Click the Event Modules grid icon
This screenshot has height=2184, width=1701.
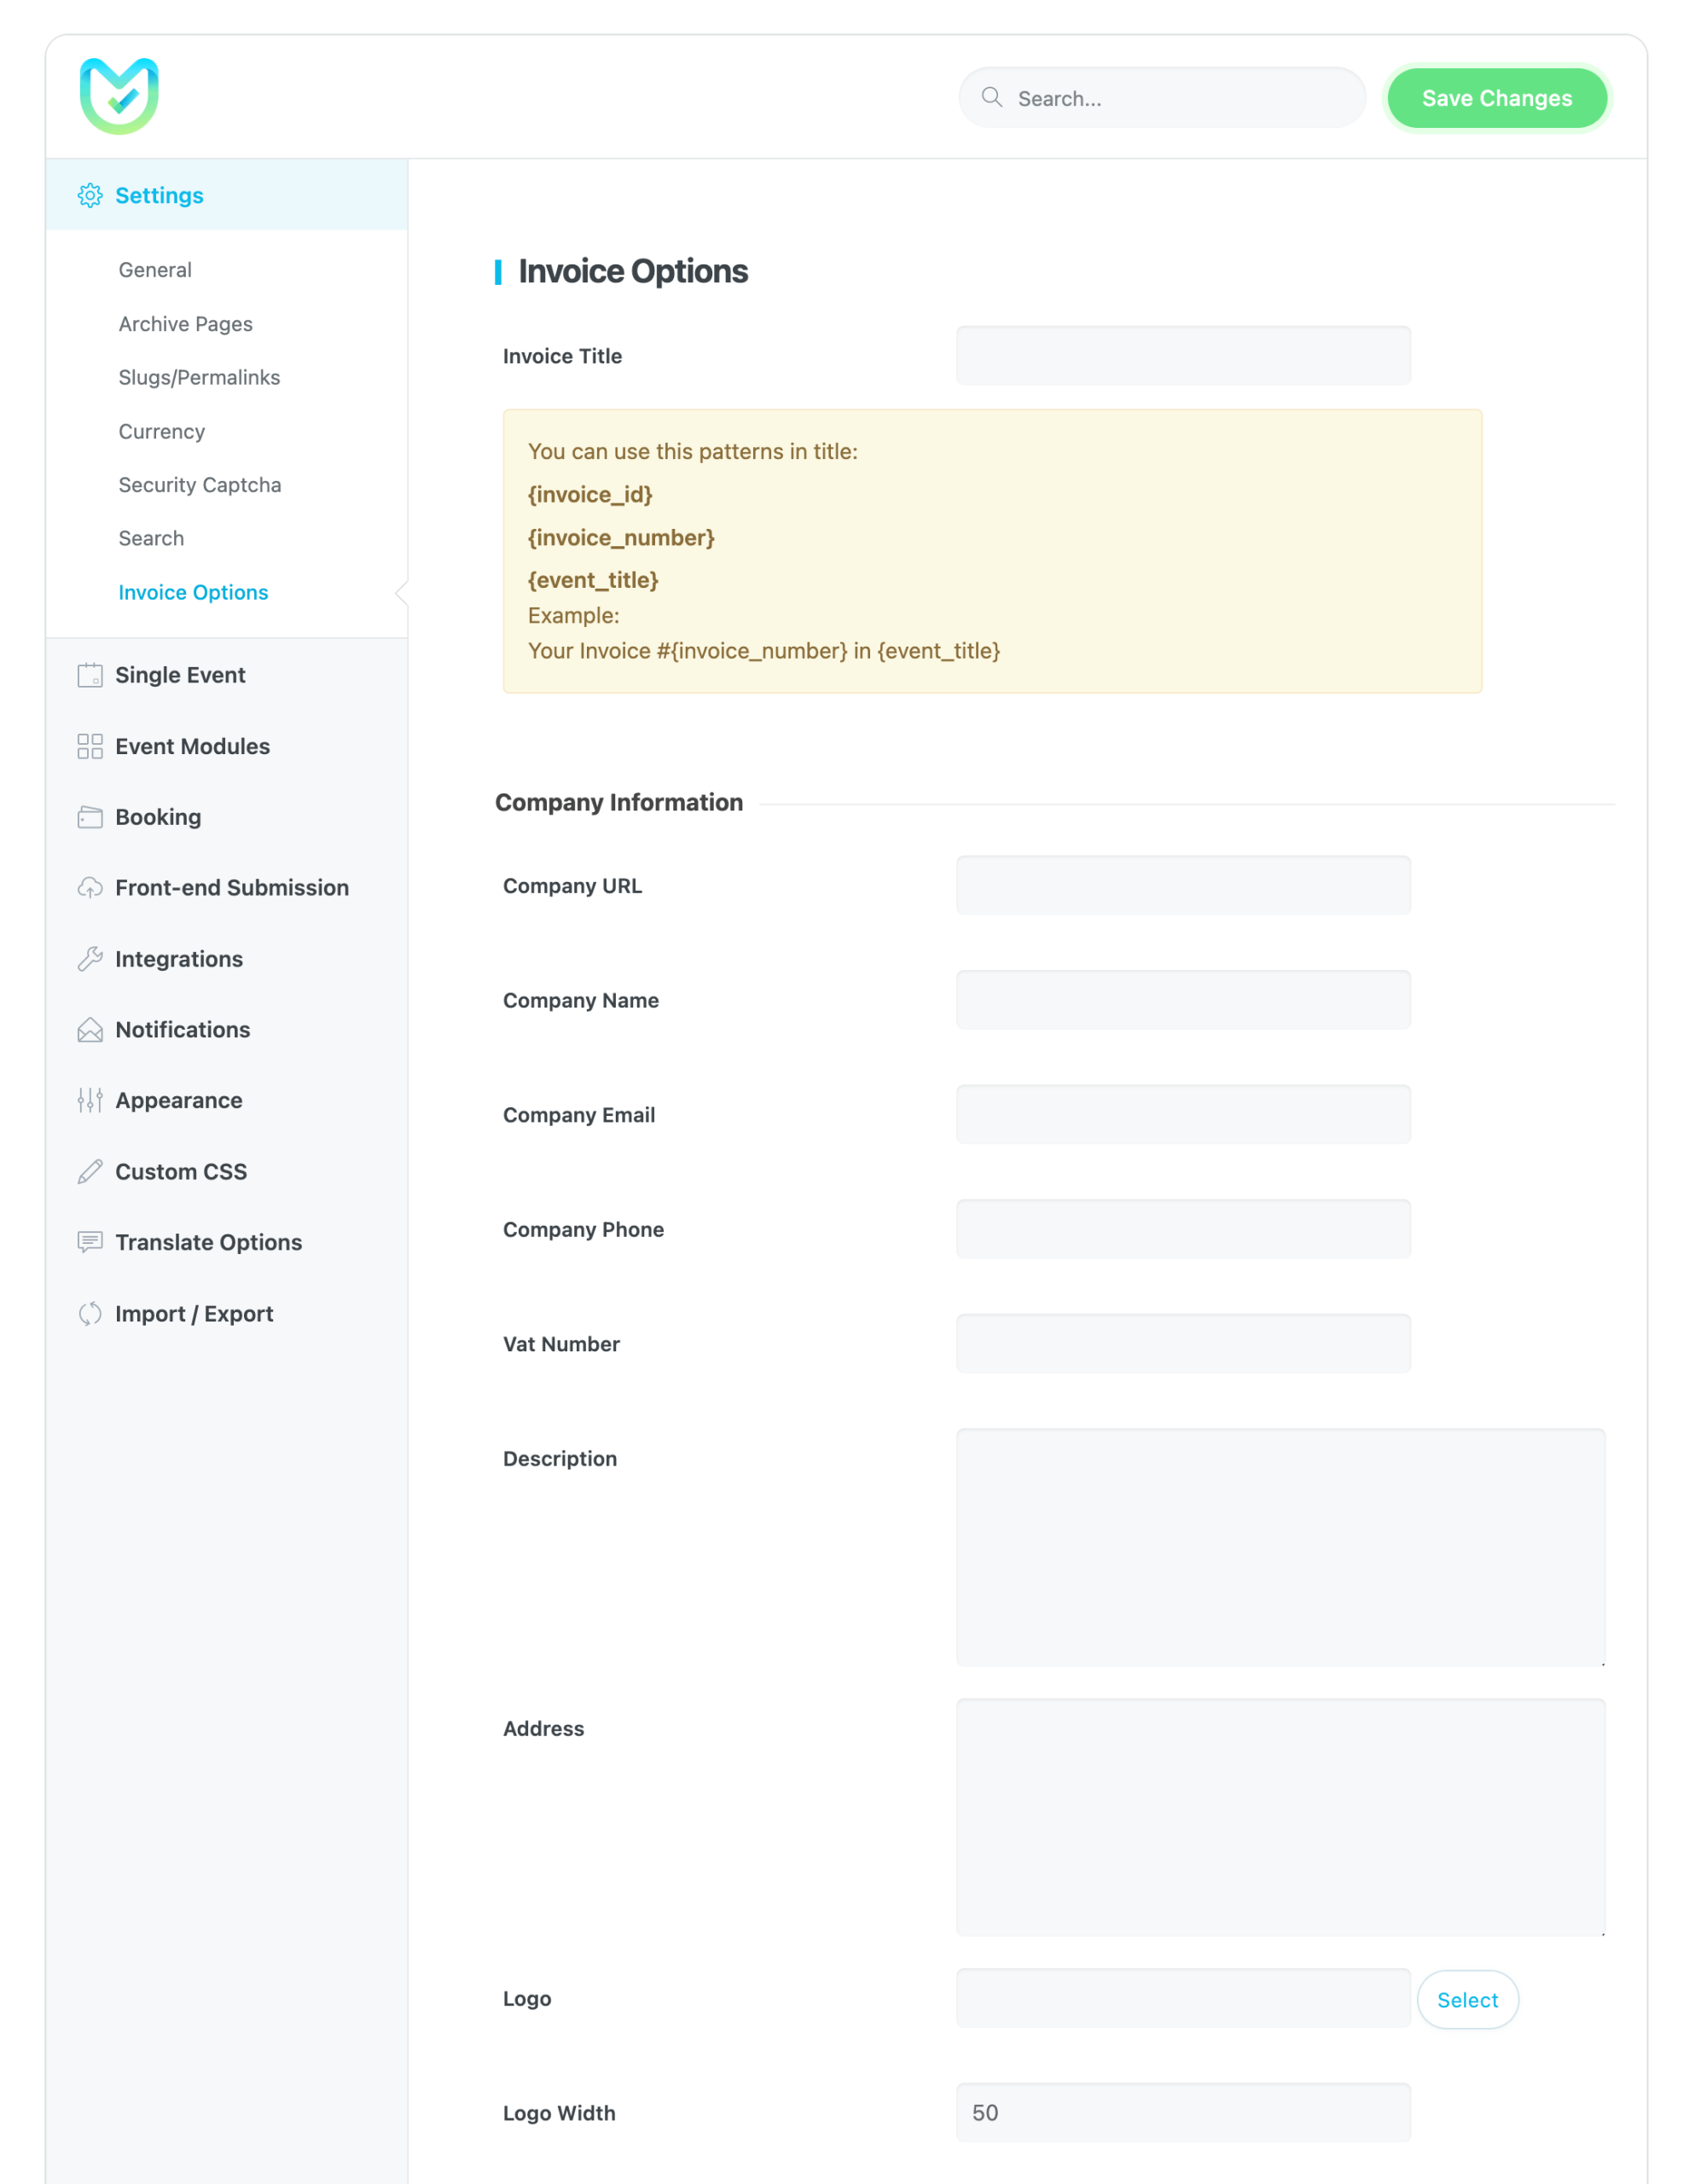pos(90,746)
